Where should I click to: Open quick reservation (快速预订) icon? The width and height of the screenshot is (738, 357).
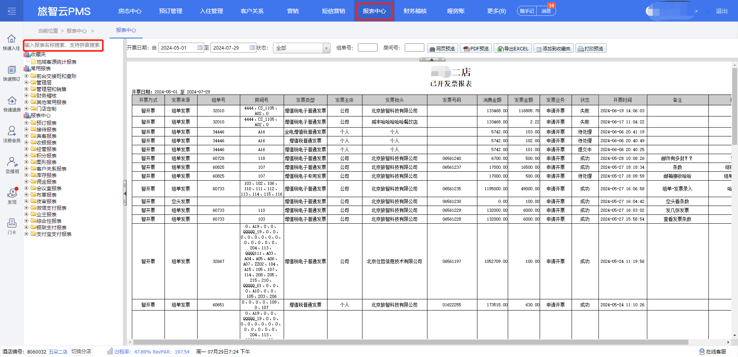click(x=12, y=73)
